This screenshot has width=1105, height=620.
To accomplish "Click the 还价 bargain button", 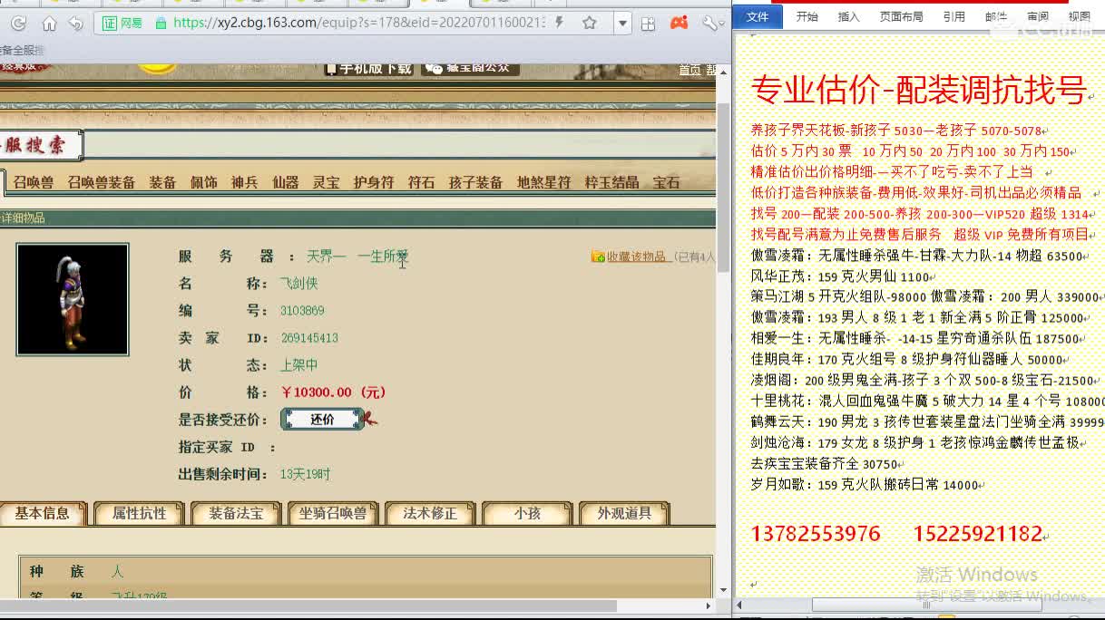I will pos(322,419).
